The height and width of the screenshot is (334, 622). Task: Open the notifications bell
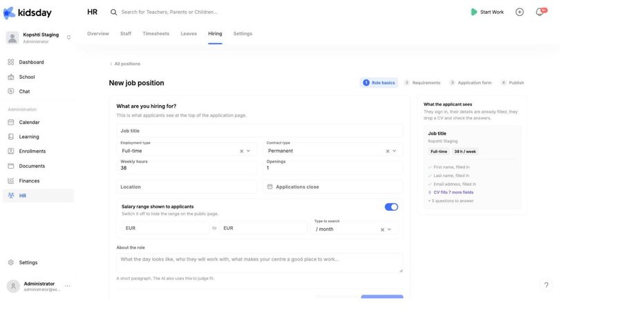point(540,12)
